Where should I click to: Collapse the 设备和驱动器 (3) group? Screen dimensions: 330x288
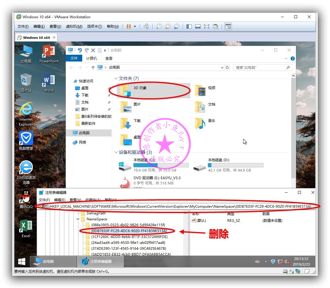click(x=116, y=152)
